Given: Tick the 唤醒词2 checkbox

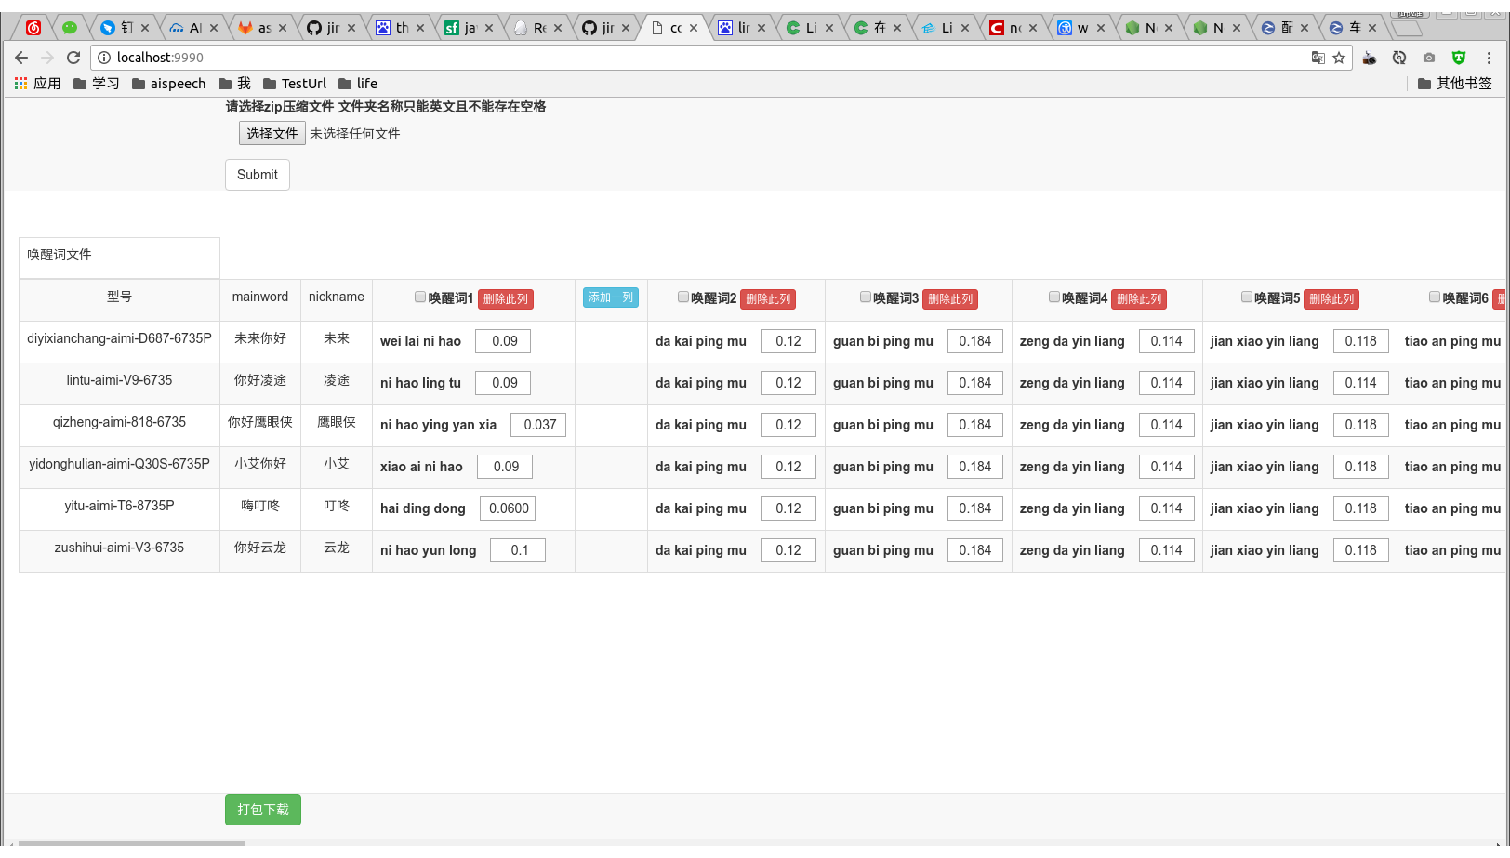Looking at the screenshot, I should pyautogui.click(x=683, y=297).
